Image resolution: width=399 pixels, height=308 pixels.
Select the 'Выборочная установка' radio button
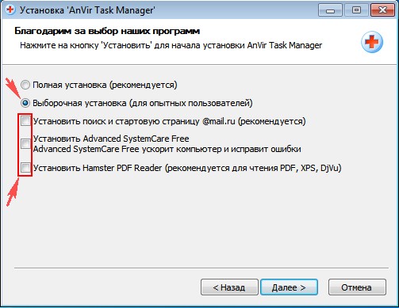pyautogui.click(x=25, y=103)
